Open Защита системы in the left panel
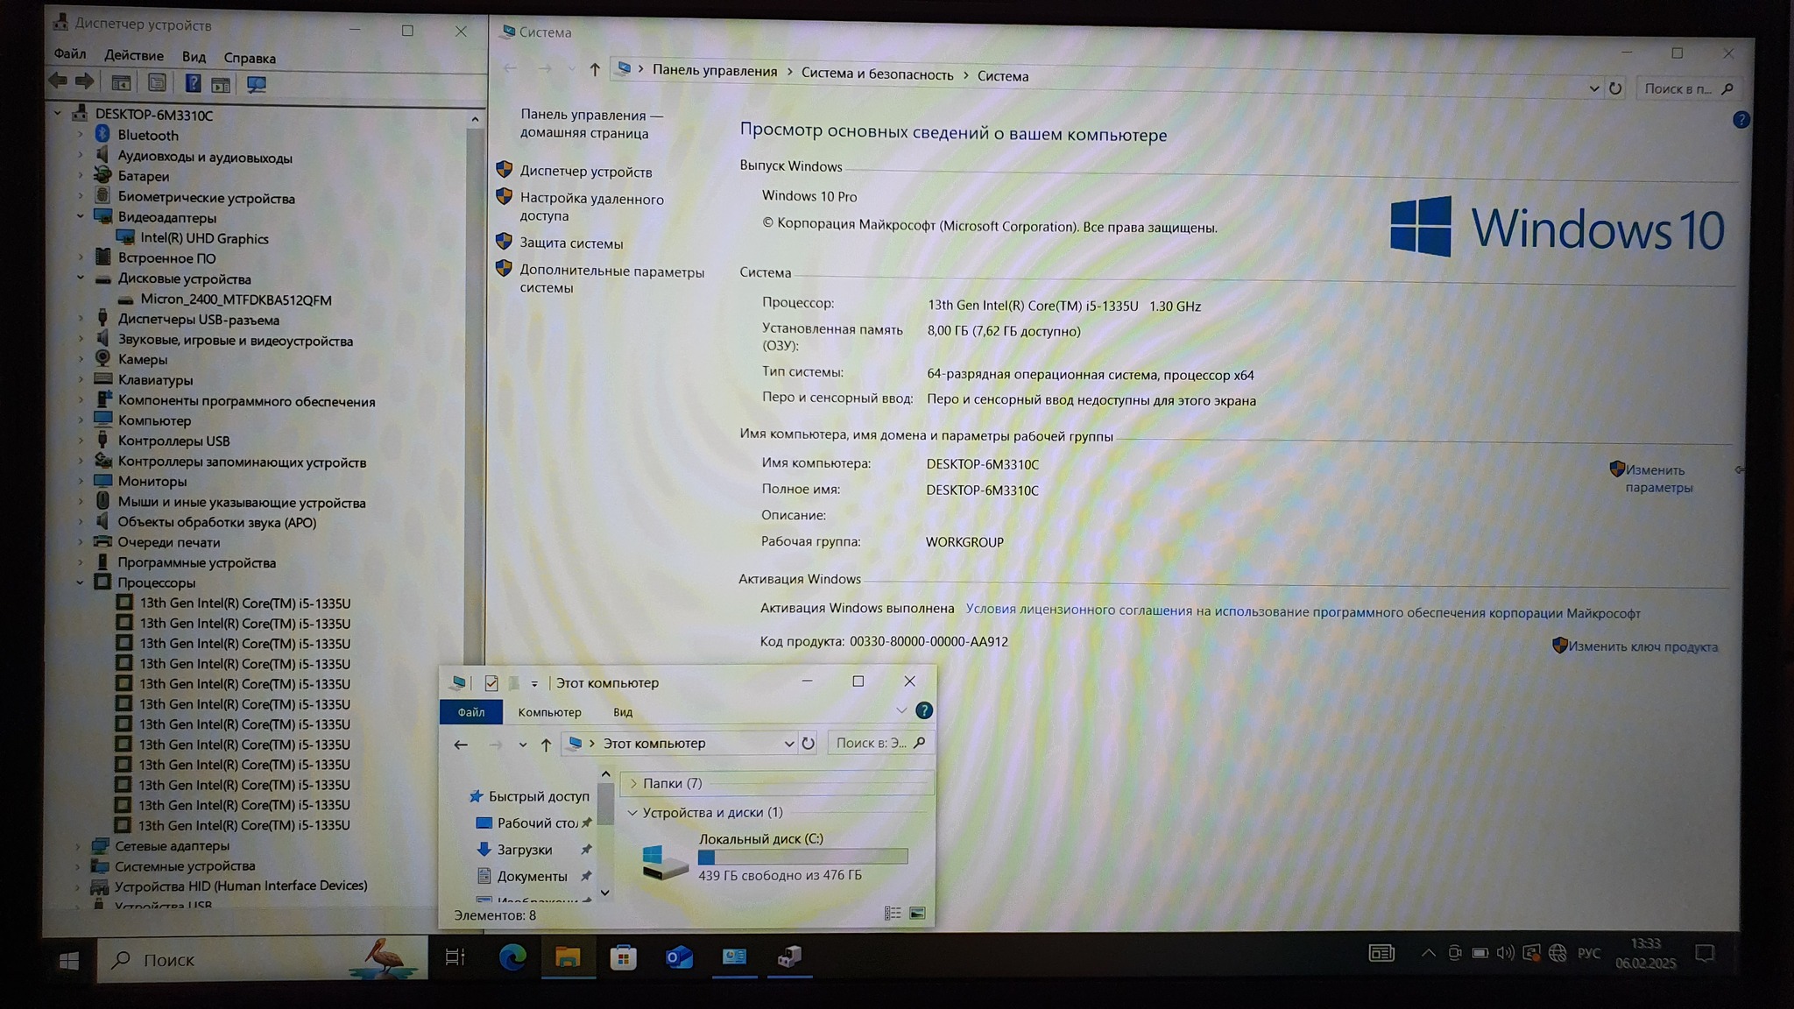The height and width of the screenshot is (1009, 1794). pyautogui.click(x=571, y=243)
